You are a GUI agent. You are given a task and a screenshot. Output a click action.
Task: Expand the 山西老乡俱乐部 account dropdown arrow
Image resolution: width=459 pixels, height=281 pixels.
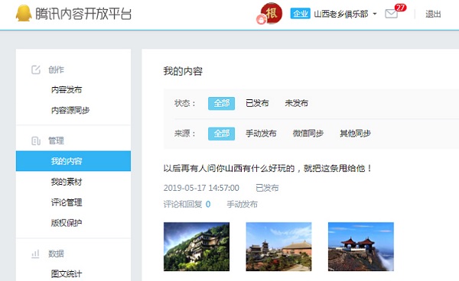pos(375,14)
